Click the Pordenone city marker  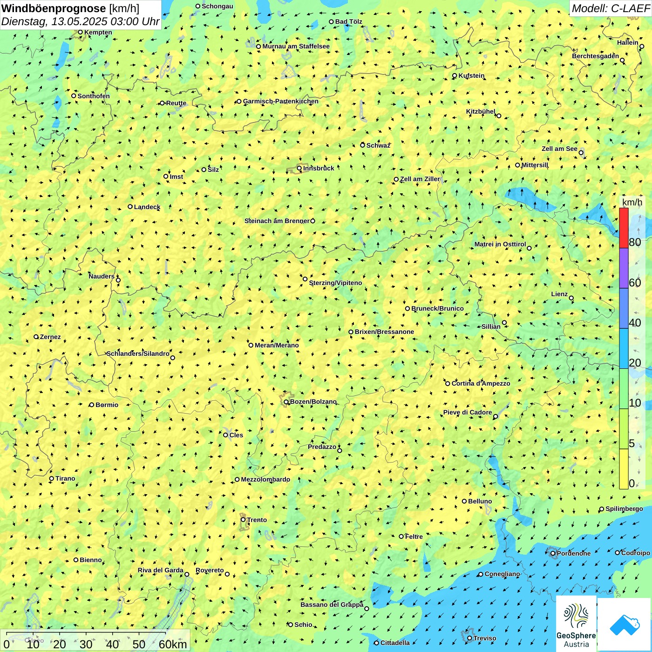click(553, 553)
